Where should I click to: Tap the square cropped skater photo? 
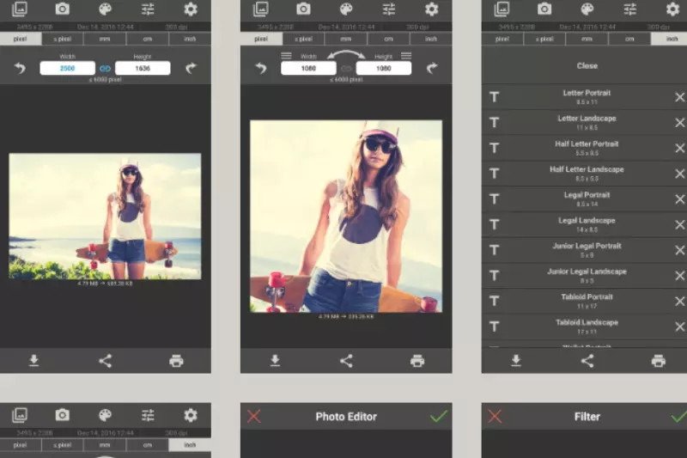pyautogui.click(x=346, y=216)
